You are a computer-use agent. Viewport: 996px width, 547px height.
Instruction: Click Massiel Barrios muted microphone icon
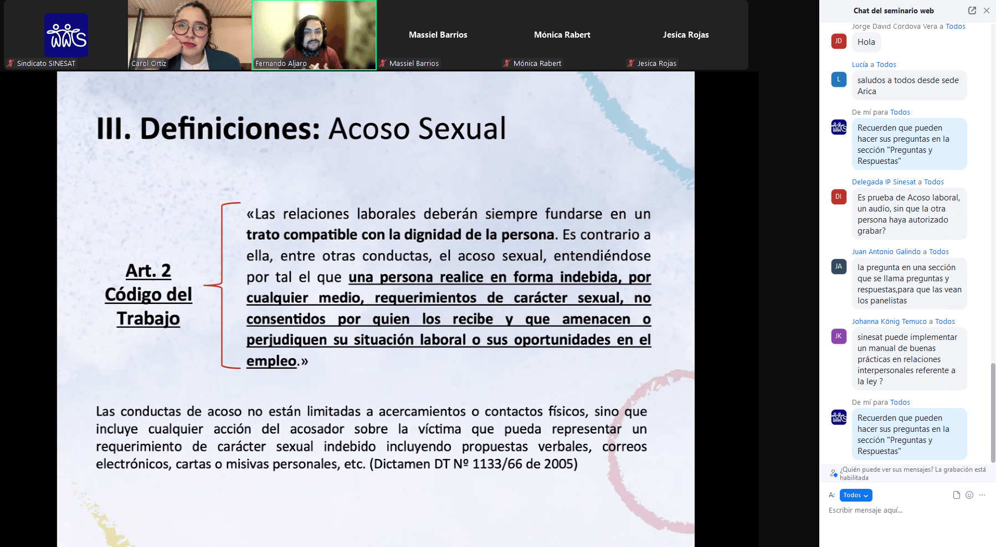click(383, 64)
